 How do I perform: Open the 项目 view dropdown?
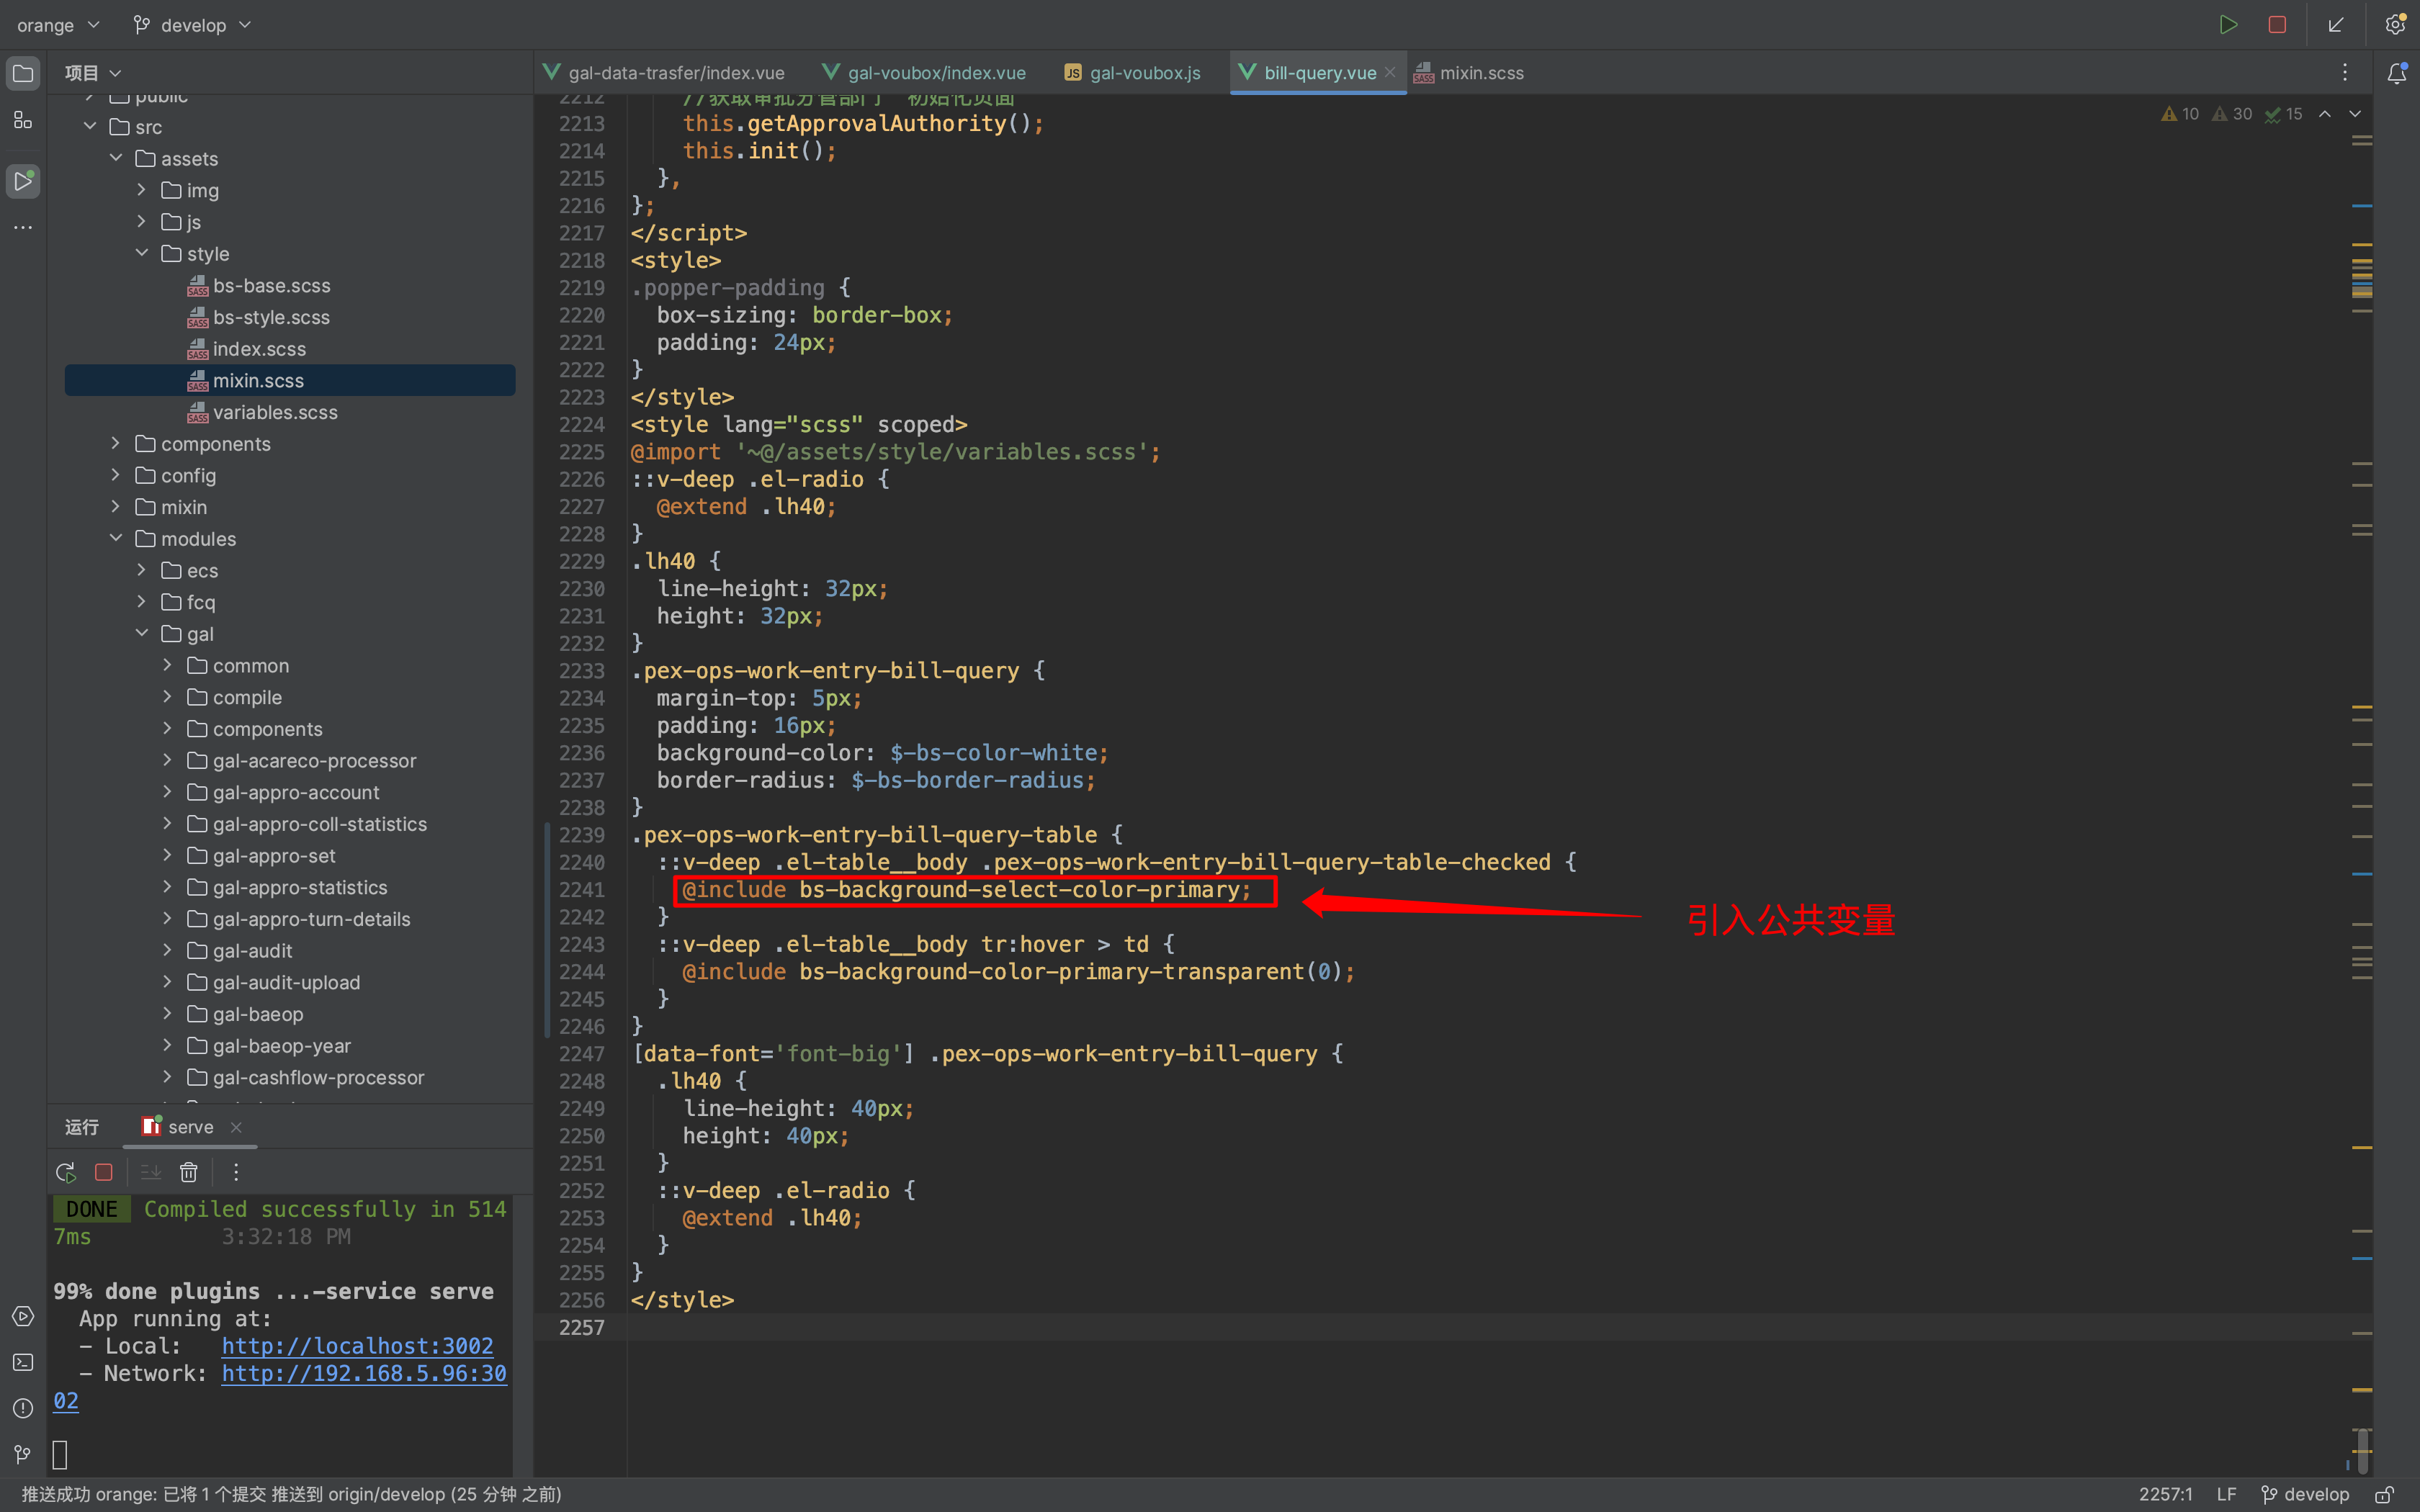(x=93, y=73)
